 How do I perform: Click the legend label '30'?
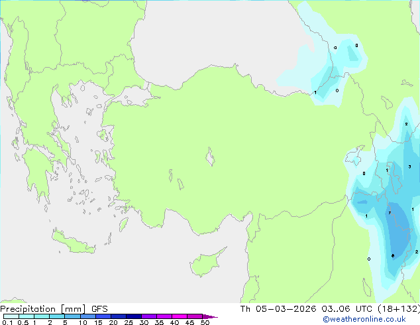point(144,322)
